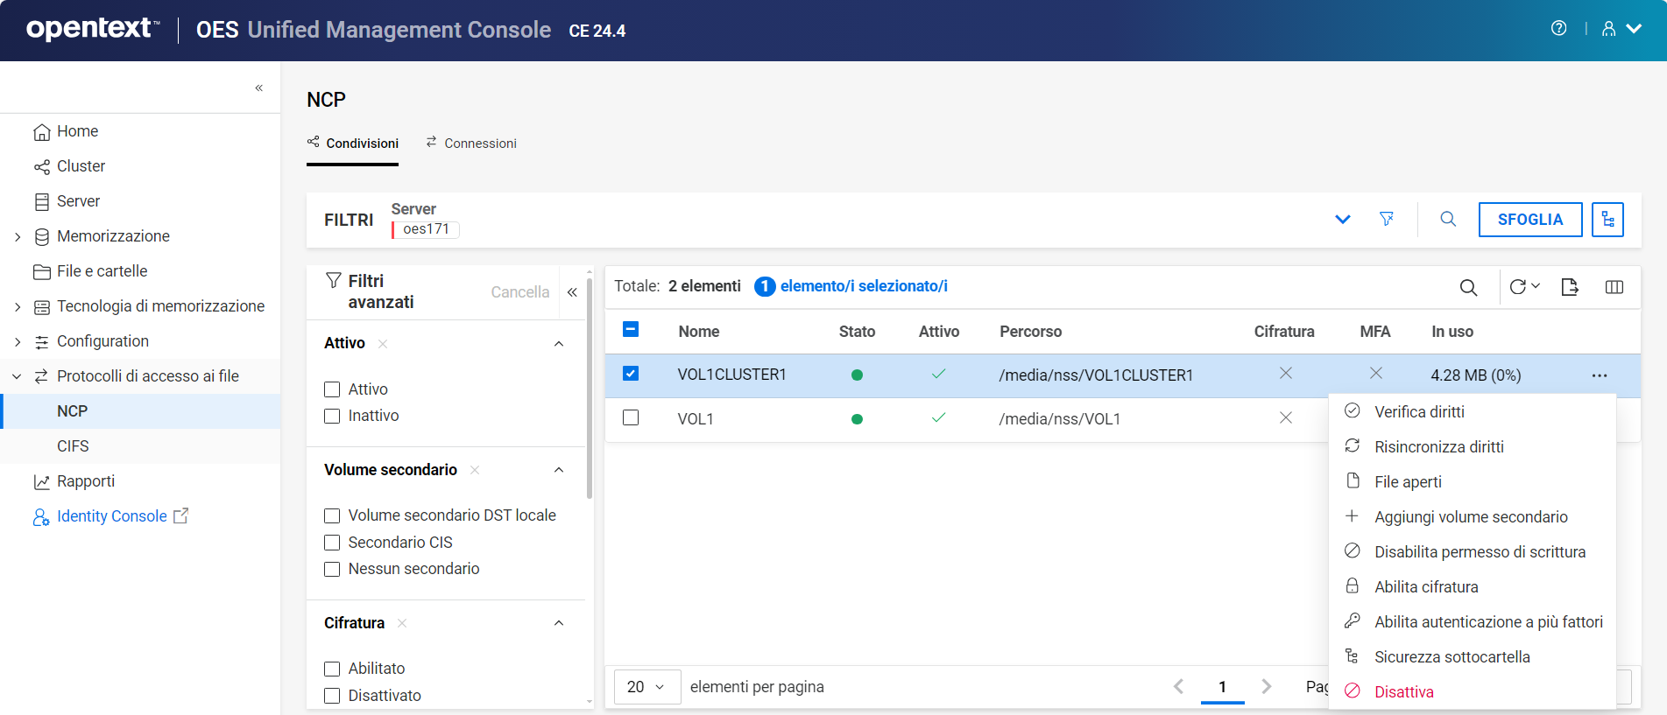
Task: Click the SFOGLIA button
Action: (x=1529, y=220)
